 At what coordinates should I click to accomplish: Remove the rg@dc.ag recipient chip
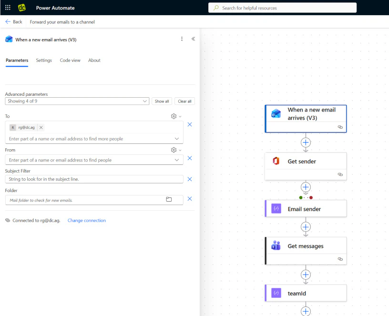41,127
